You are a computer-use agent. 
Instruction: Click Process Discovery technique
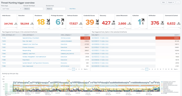(28, 47)
